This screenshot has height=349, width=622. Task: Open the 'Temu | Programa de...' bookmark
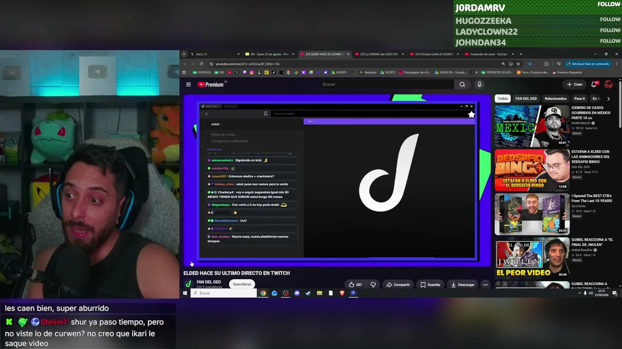click(533, 72)
